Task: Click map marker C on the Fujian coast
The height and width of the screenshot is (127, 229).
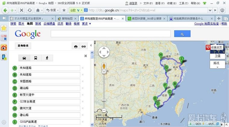Action: pyautogui.click(x=170, y=93)
